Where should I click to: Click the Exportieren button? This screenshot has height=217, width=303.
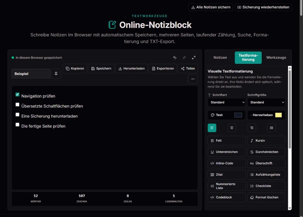coord(163,68)
